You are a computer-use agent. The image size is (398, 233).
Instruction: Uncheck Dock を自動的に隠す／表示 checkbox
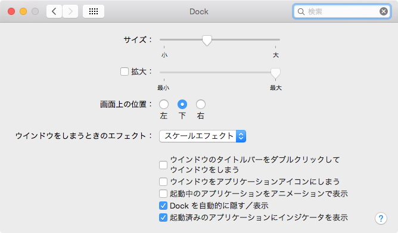[x=163, y=206]
